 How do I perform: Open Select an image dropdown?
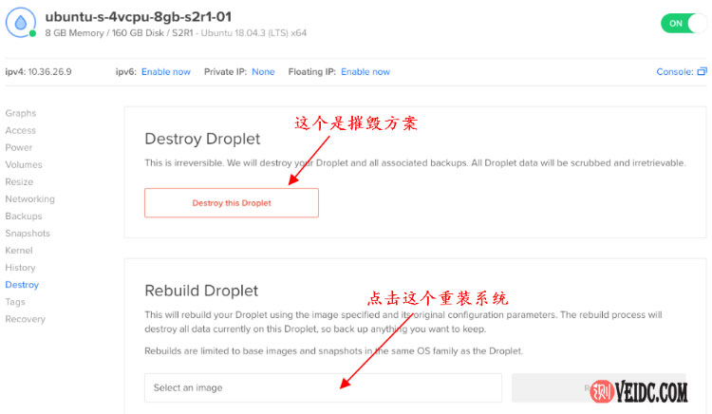(x=323, y=387)
